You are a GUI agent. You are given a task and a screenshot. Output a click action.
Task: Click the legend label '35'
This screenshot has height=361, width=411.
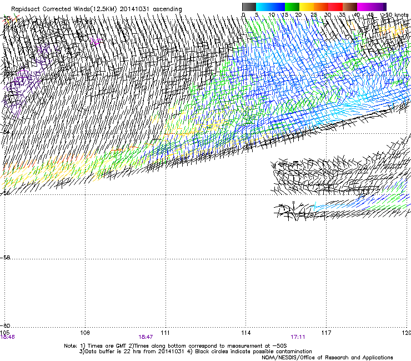(342, 14)
